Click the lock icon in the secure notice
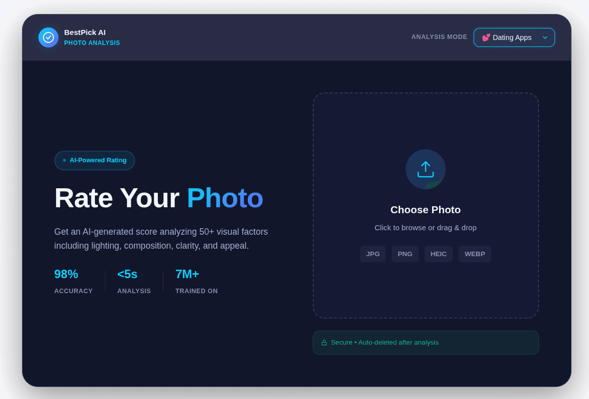The image size is (589, 399). 324,343
